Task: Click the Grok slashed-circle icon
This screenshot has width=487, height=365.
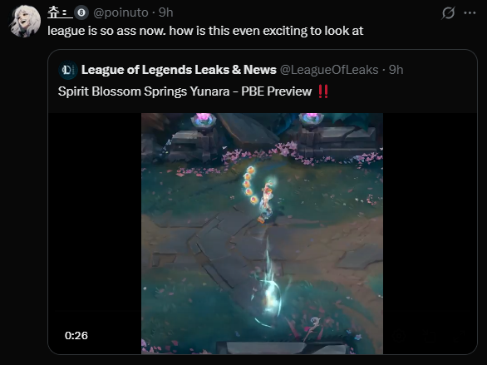Action: tap(448, 13)
